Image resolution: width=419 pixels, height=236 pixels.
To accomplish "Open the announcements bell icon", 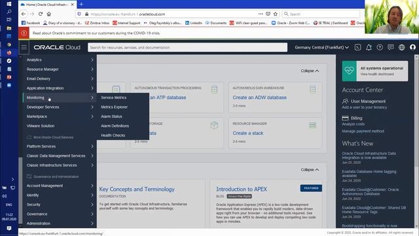I will pos(369,47).
